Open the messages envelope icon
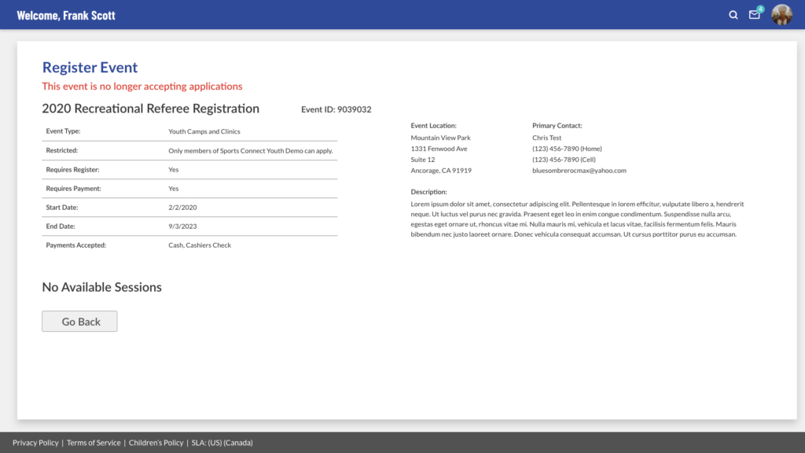 (755, 15)
